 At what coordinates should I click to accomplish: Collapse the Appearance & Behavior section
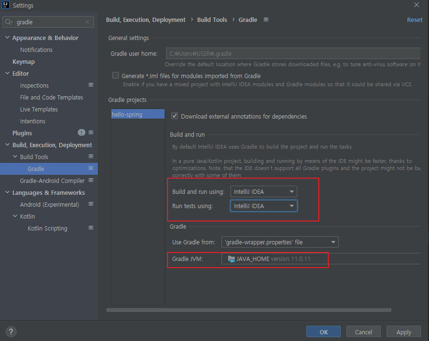(7, 38)
